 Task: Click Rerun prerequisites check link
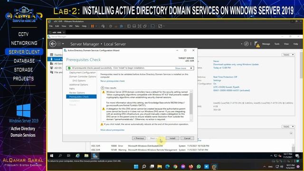pos(113,81)
